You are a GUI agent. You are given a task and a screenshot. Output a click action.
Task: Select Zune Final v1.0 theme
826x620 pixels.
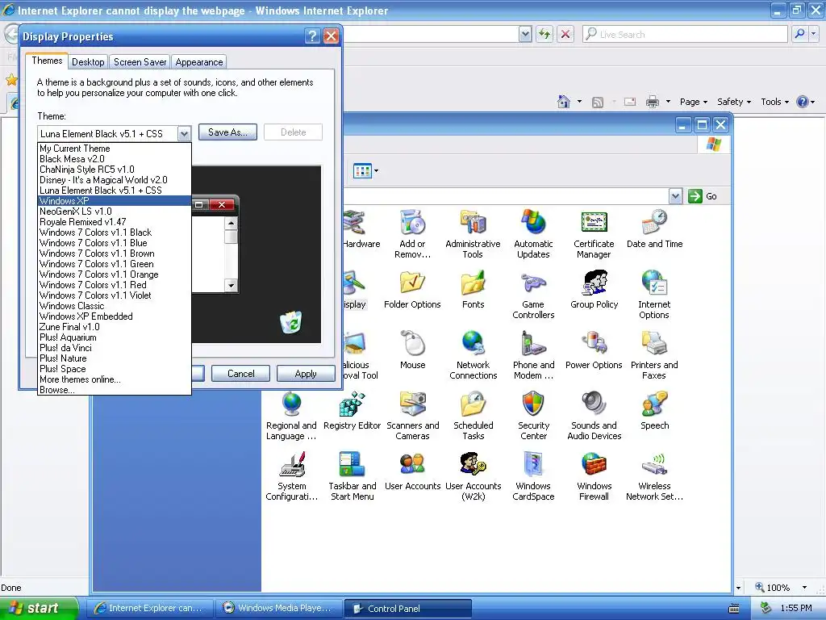115,327
